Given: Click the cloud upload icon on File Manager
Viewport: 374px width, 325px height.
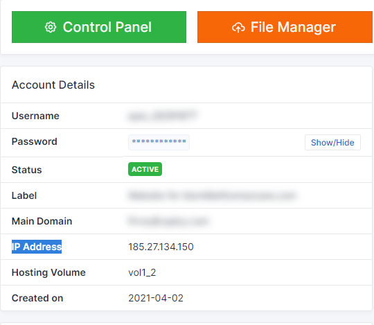Looking at the screenshot, I should (238, 28).
